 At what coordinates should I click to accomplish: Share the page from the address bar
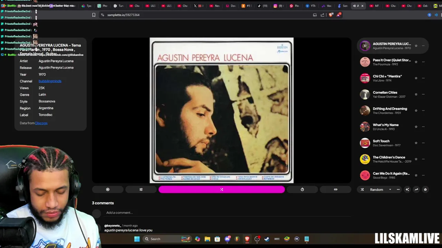coord(323,15)
